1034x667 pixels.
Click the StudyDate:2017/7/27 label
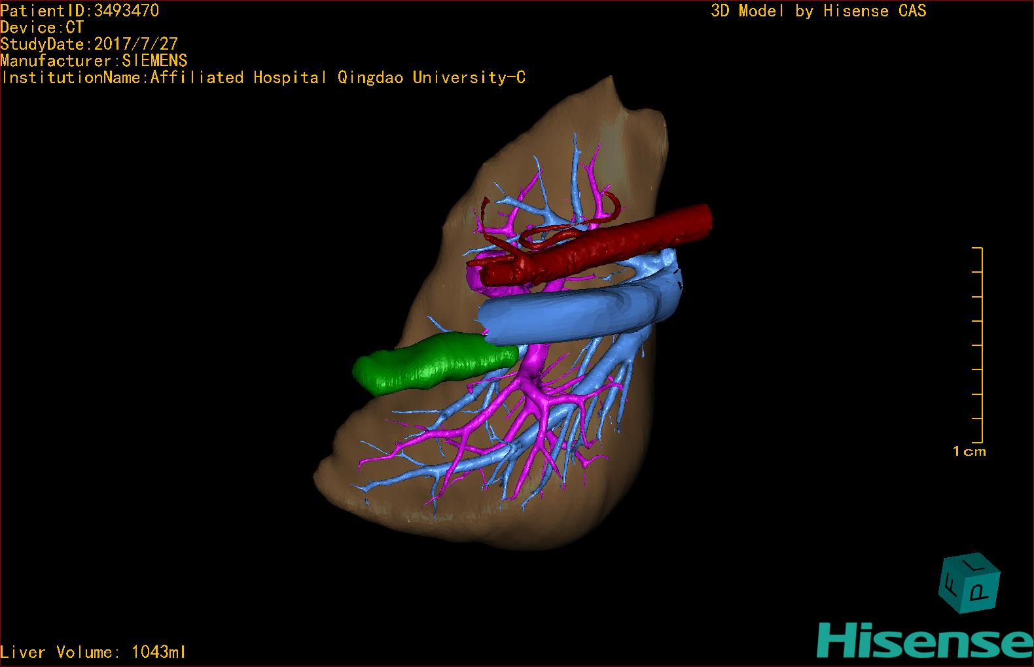(89, 44)
